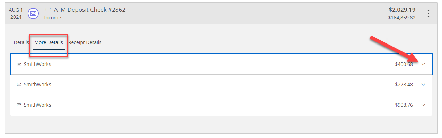
Task: Click the circular deposit category icon
Action: click(x=33, y=13)
